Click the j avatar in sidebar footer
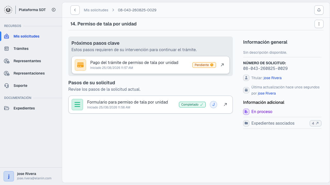330x185 pixels. coord(9,176)
